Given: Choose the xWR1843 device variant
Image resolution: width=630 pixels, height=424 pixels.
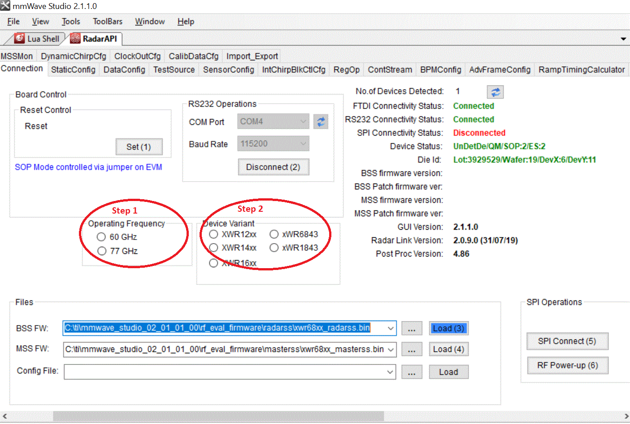Looking at the screenshot, I should [274, 248].
